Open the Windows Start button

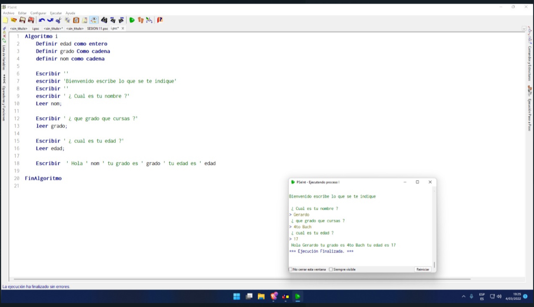point(237,296)
